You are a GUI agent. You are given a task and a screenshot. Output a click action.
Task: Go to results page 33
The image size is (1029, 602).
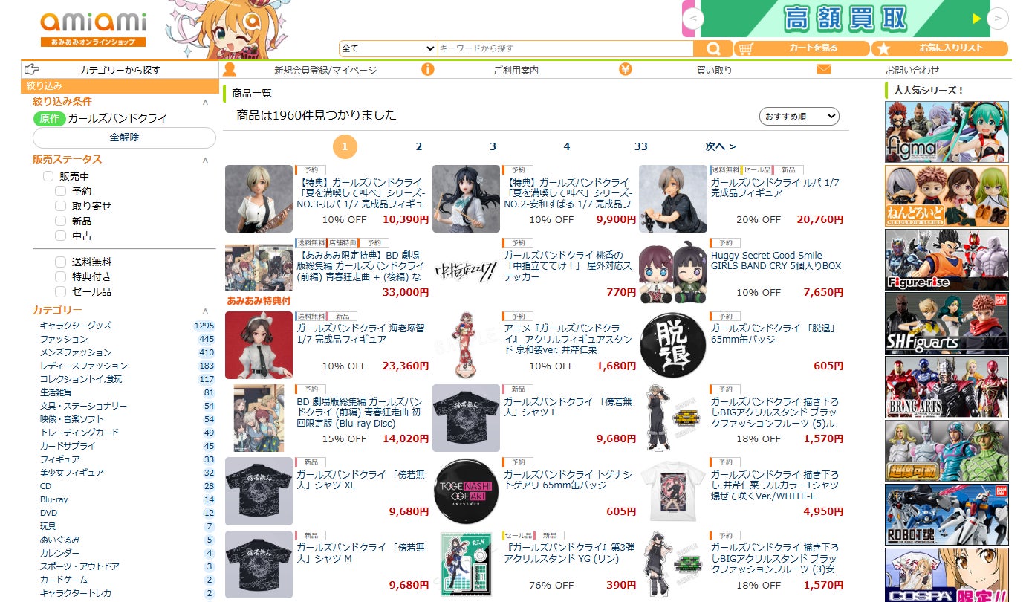tap(640, 146)
